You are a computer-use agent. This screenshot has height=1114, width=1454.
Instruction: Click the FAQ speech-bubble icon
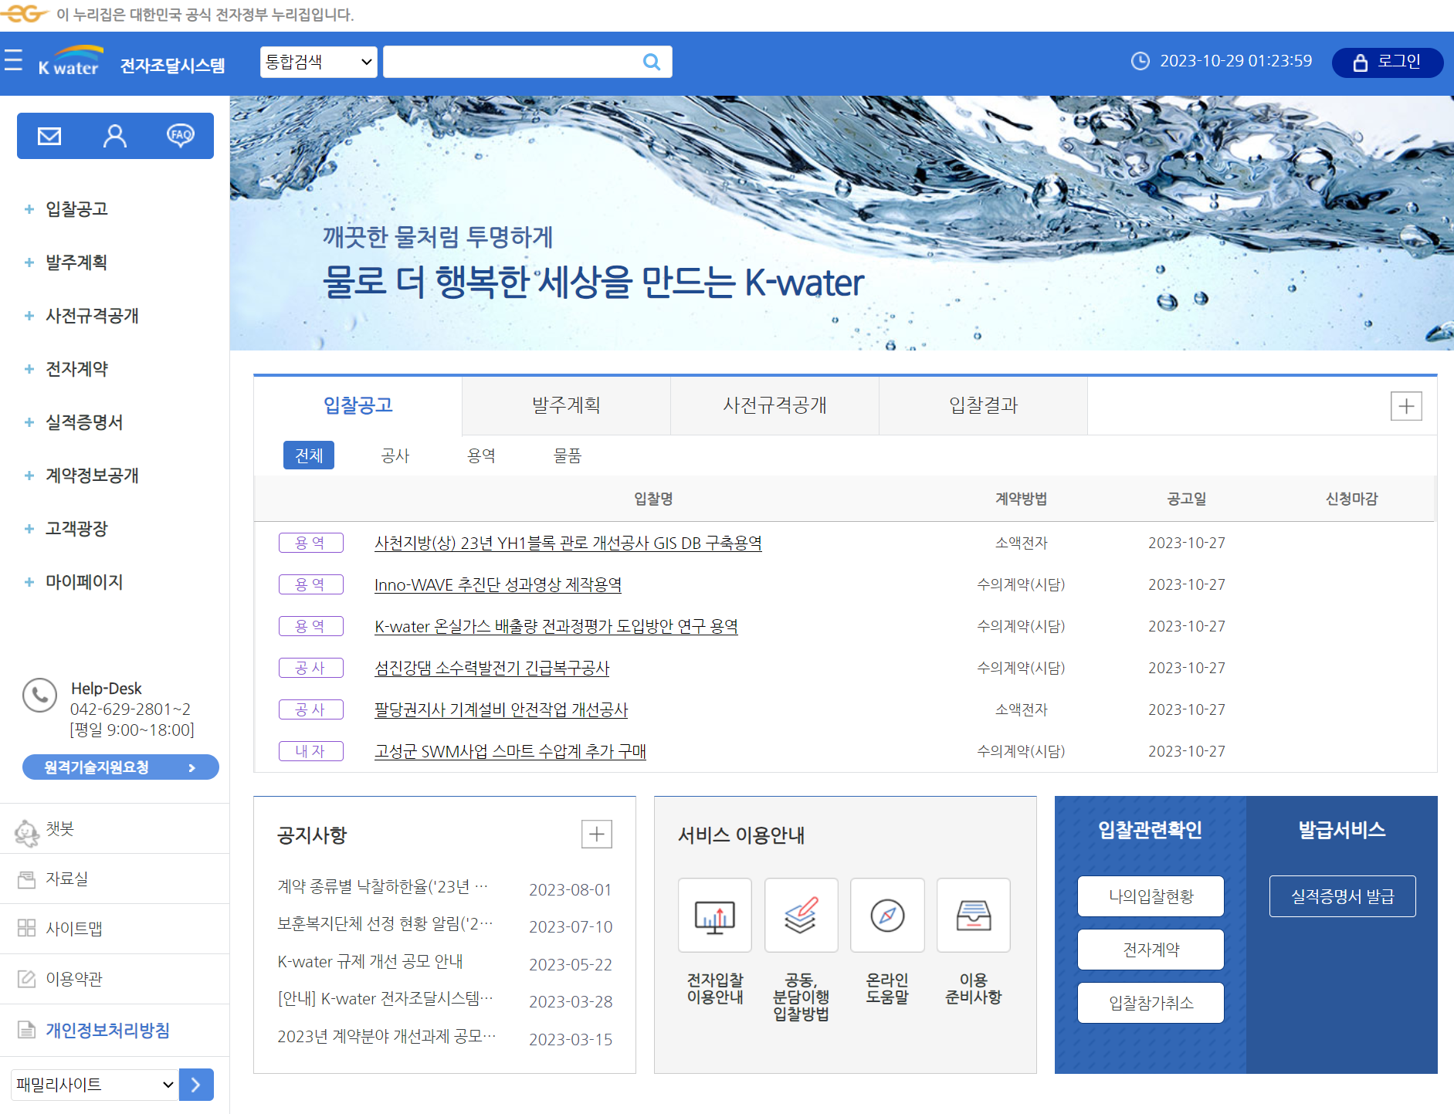(x=180, y=136)
